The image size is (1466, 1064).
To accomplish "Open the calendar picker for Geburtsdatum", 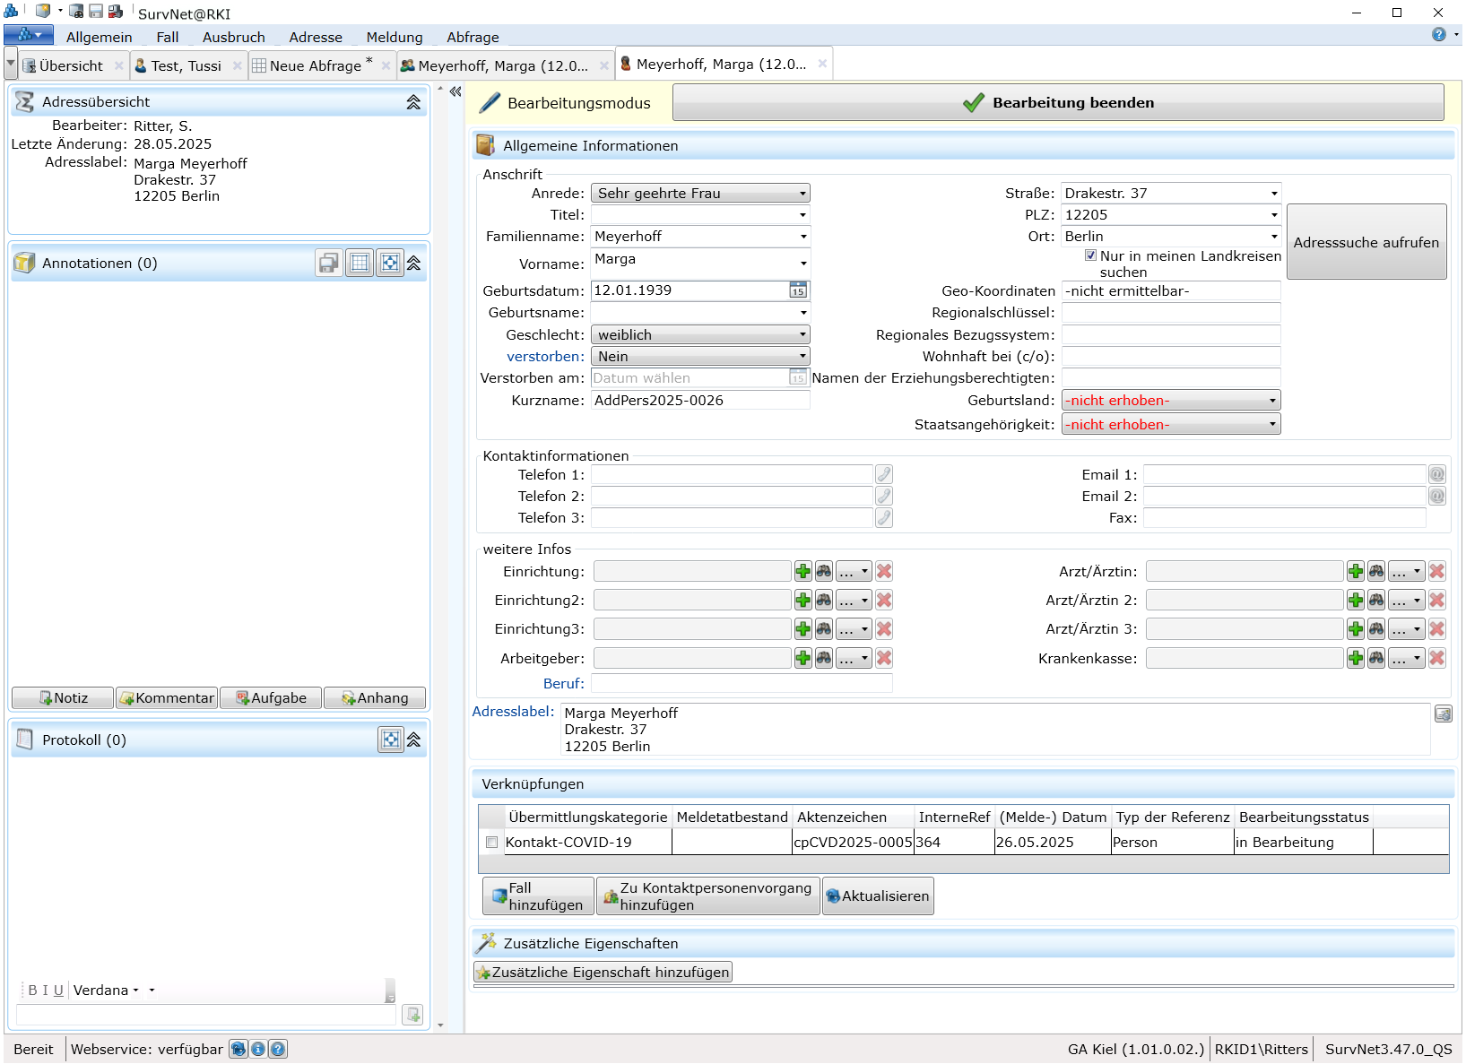I will pos(798,290).
